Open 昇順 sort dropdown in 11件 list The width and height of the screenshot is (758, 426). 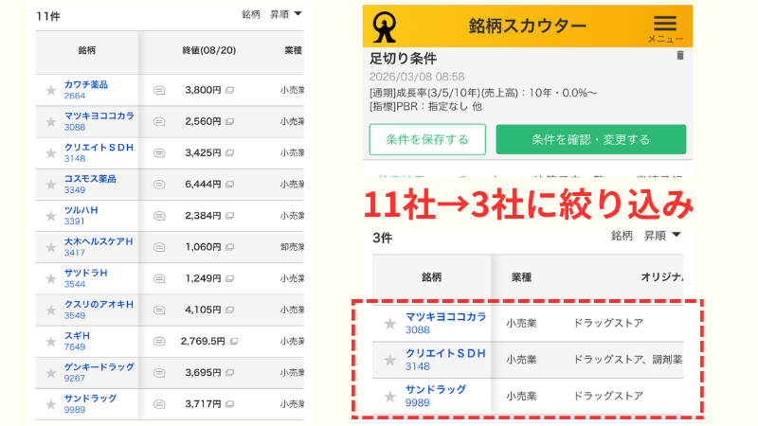tap(285, 14)
